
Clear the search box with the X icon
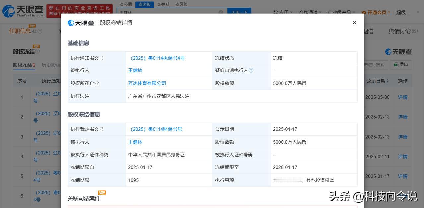221,12
